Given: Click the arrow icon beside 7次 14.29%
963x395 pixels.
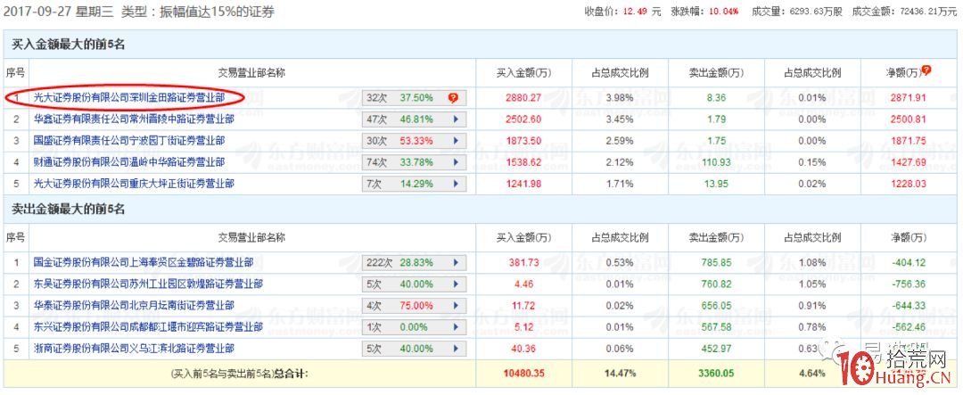Looking at the screenshot, I should pos(456,184).
